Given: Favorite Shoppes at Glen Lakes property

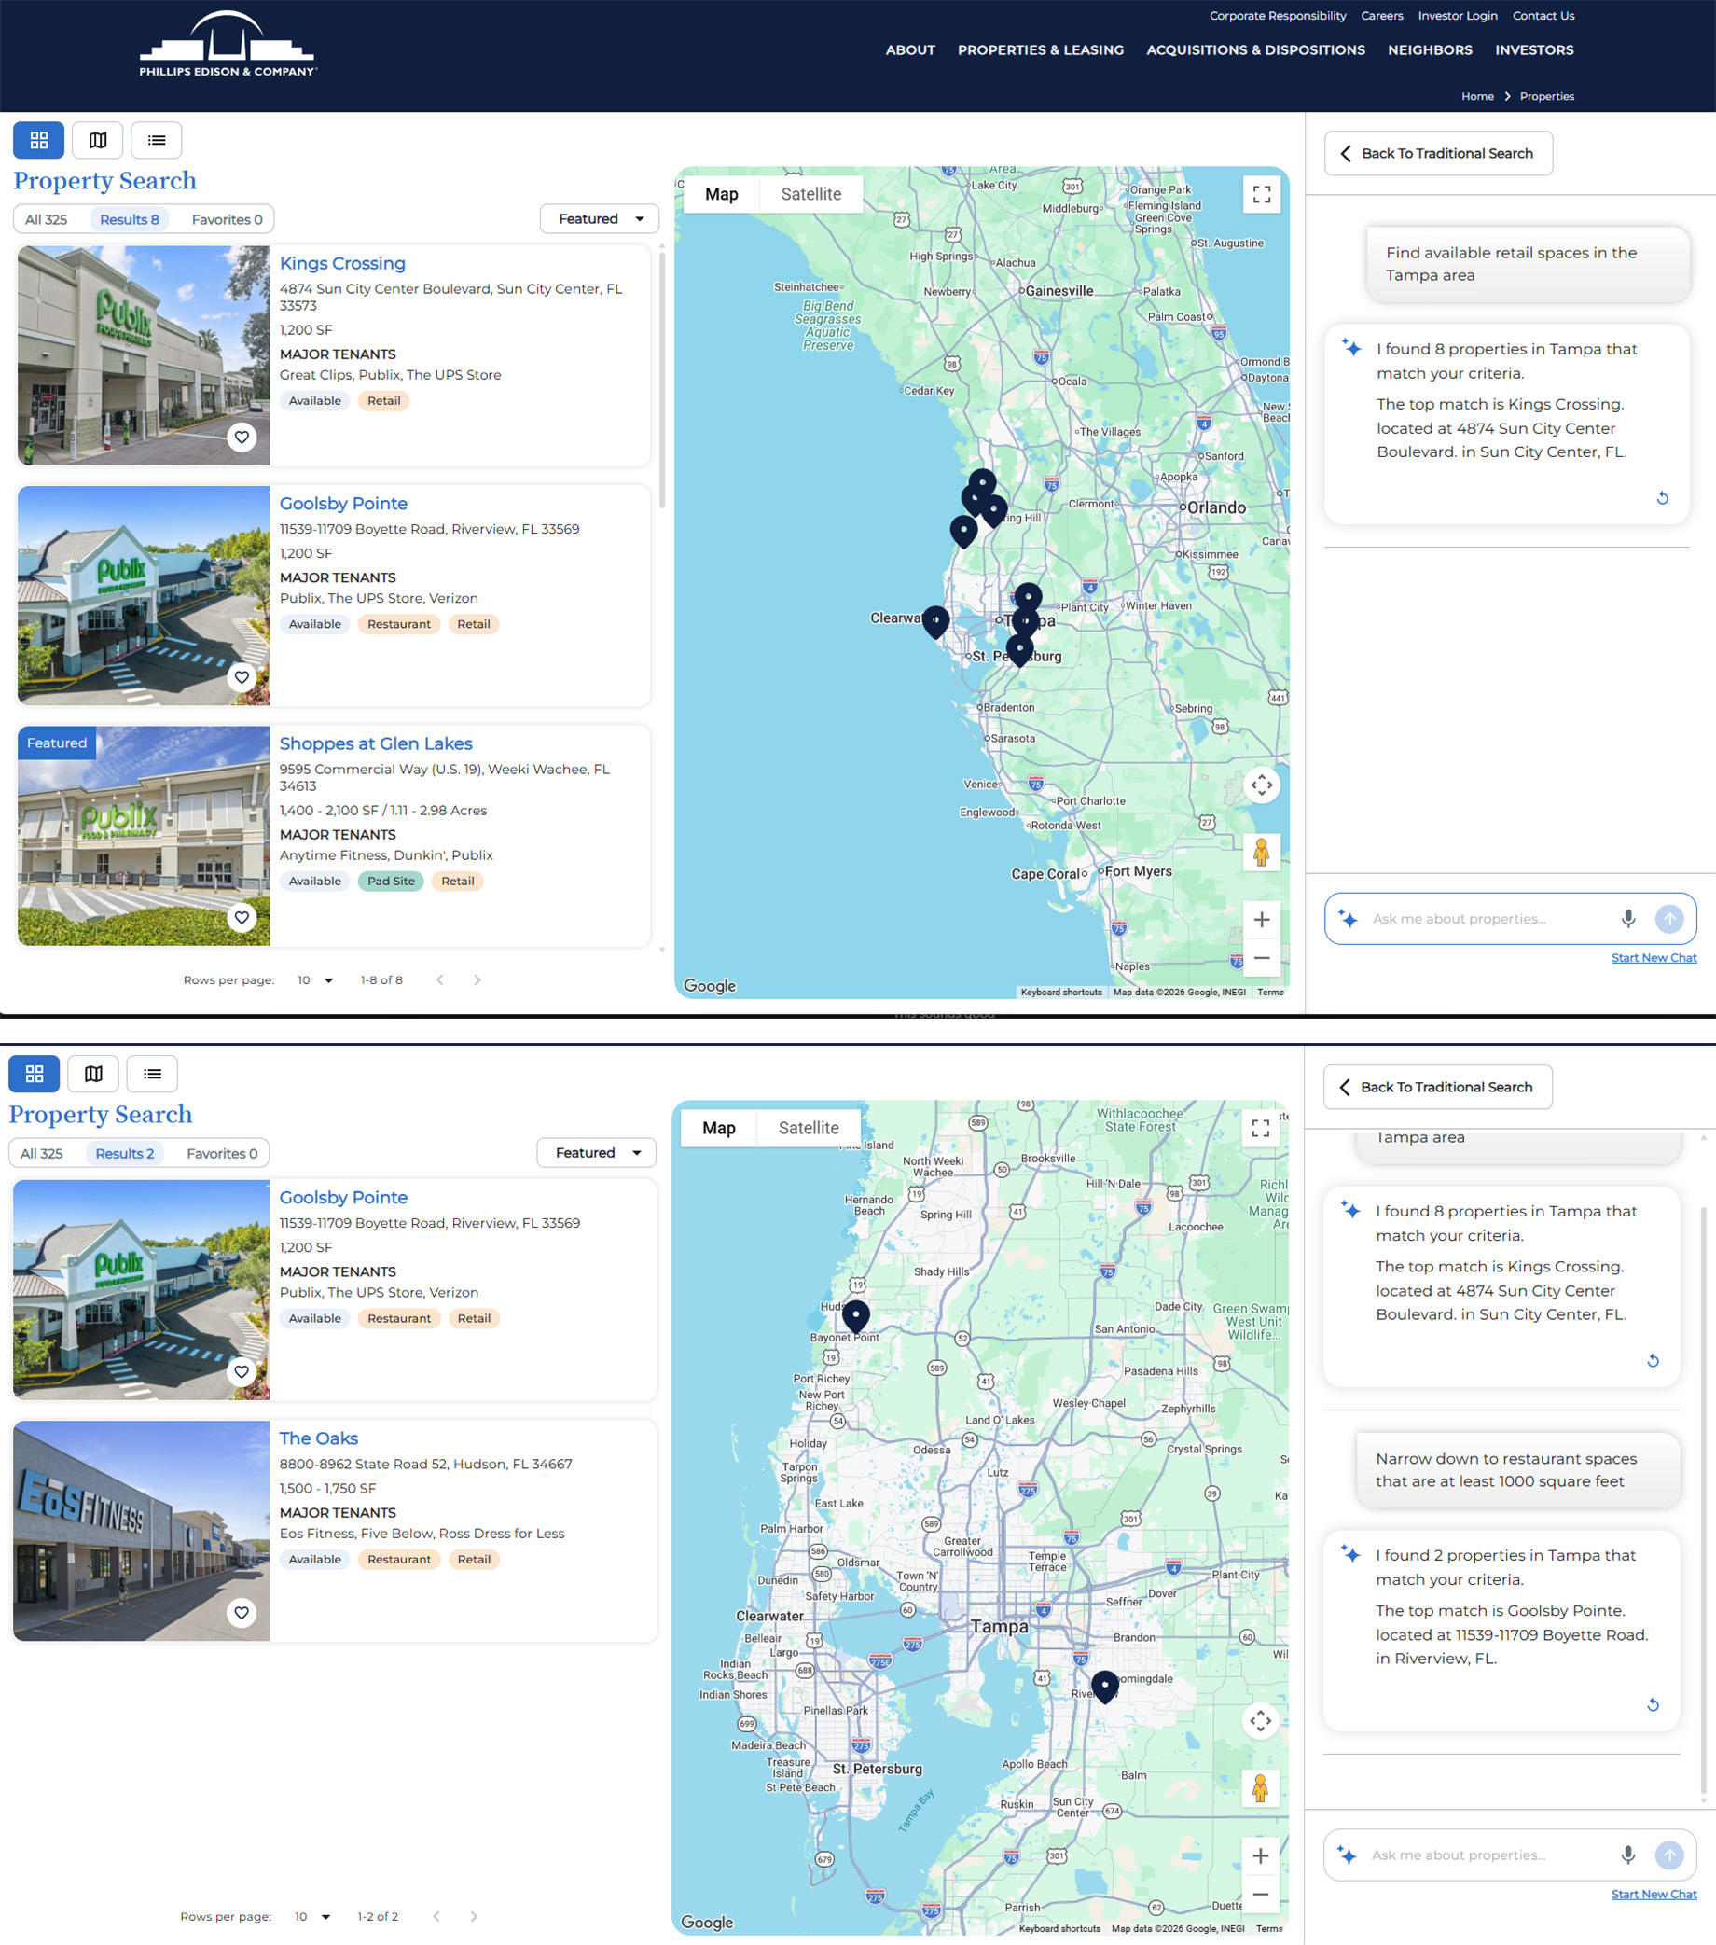Looking at the screenshot, I should [x=242, y=917].
